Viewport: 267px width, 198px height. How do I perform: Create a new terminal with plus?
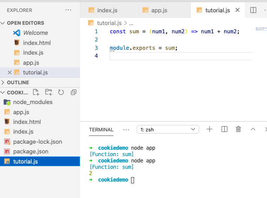point(210,129)
